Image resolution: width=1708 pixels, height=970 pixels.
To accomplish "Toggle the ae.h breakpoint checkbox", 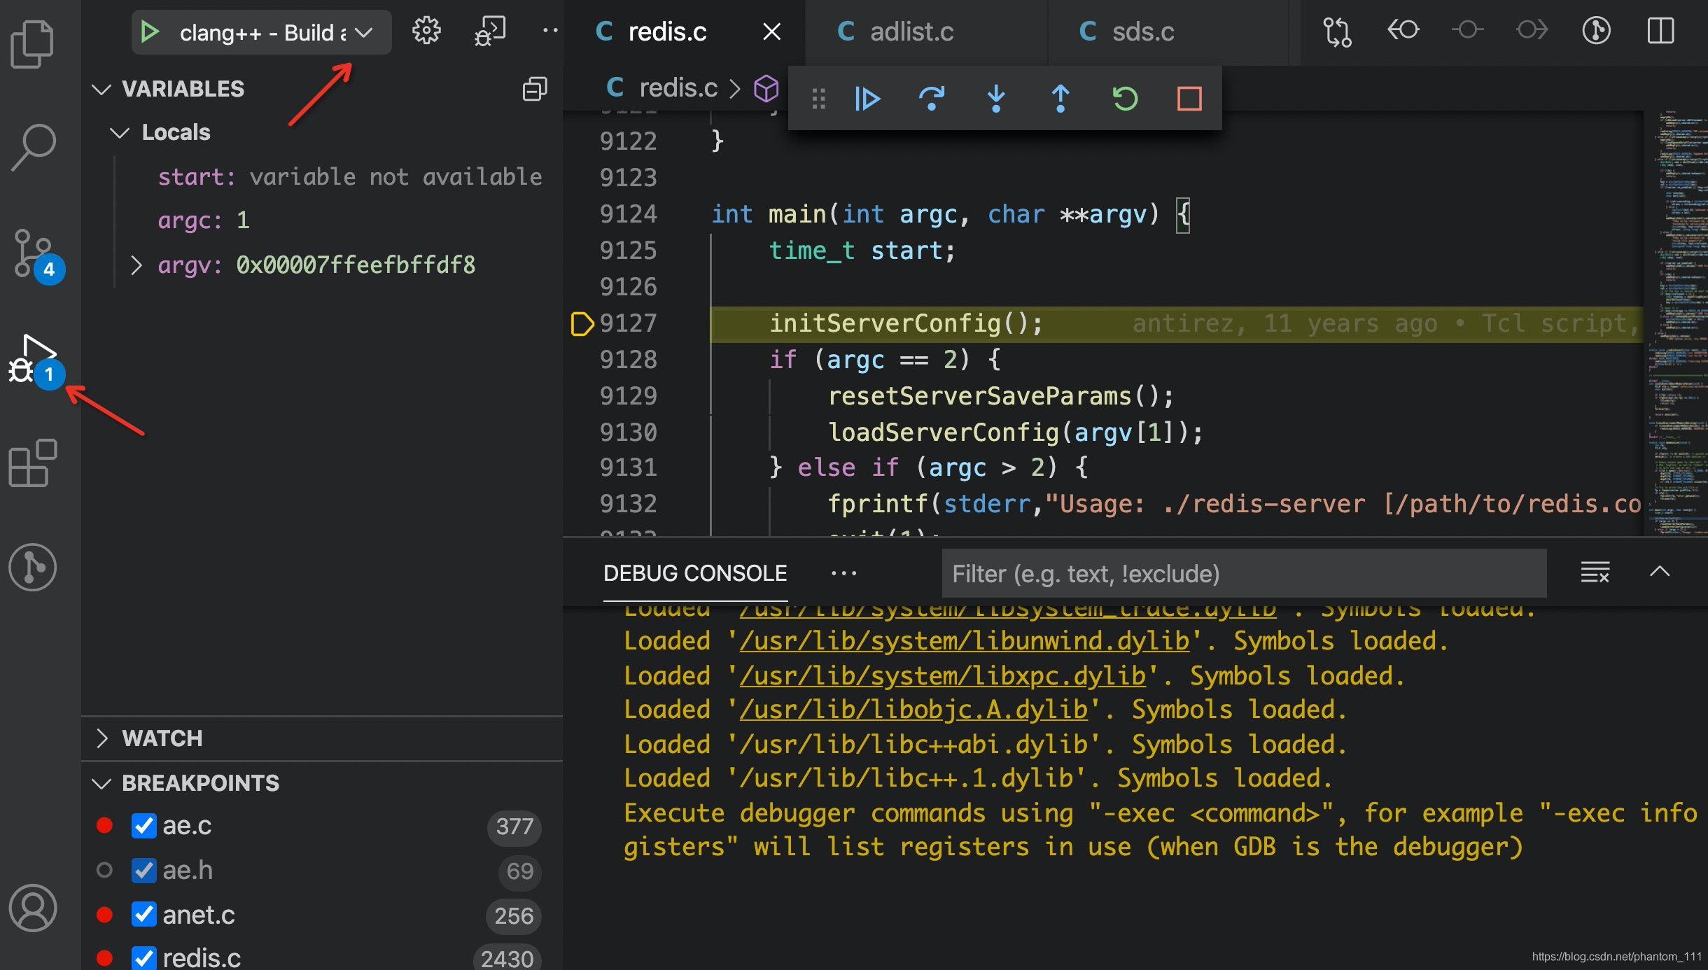I will point(143,871).
